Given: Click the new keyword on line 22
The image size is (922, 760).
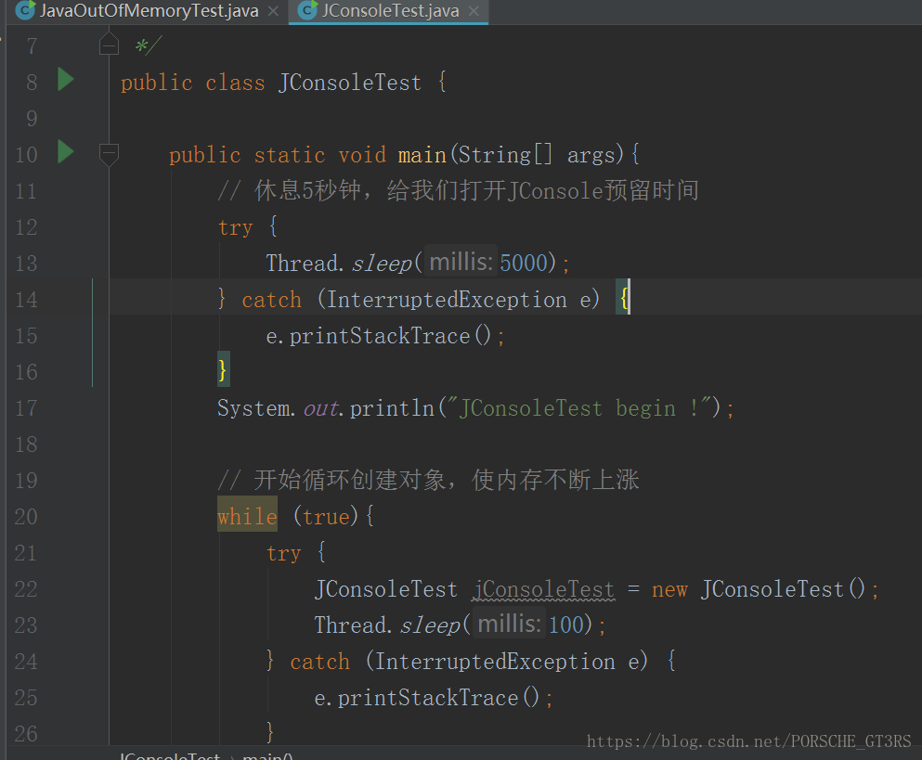Looking at the screenshot, I should click(669, 589).
